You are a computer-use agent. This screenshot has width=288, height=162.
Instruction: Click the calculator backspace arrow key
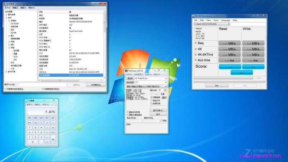[x=30, y=122]
